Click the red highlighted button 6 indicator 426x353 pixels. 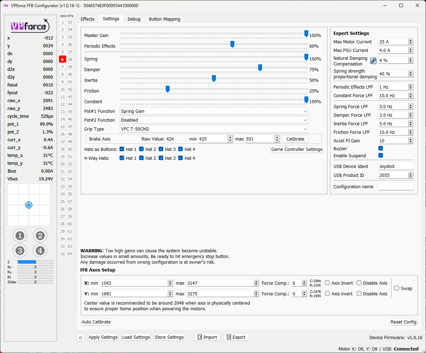pos(63,59)
